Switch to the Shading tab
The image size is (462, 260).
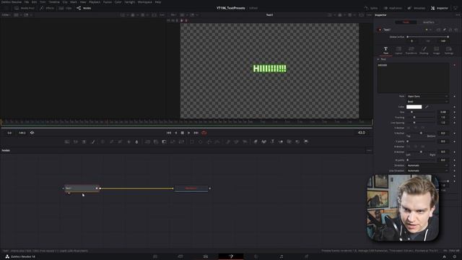424,51
